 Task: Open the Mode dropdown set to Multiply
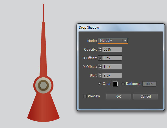tap(113, 41)
